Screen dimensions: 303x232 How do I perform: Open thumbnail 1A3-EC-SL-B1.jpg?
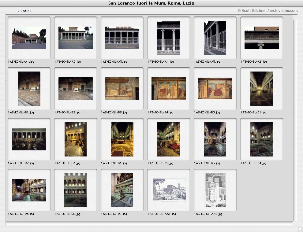click(x=29, y=89)
